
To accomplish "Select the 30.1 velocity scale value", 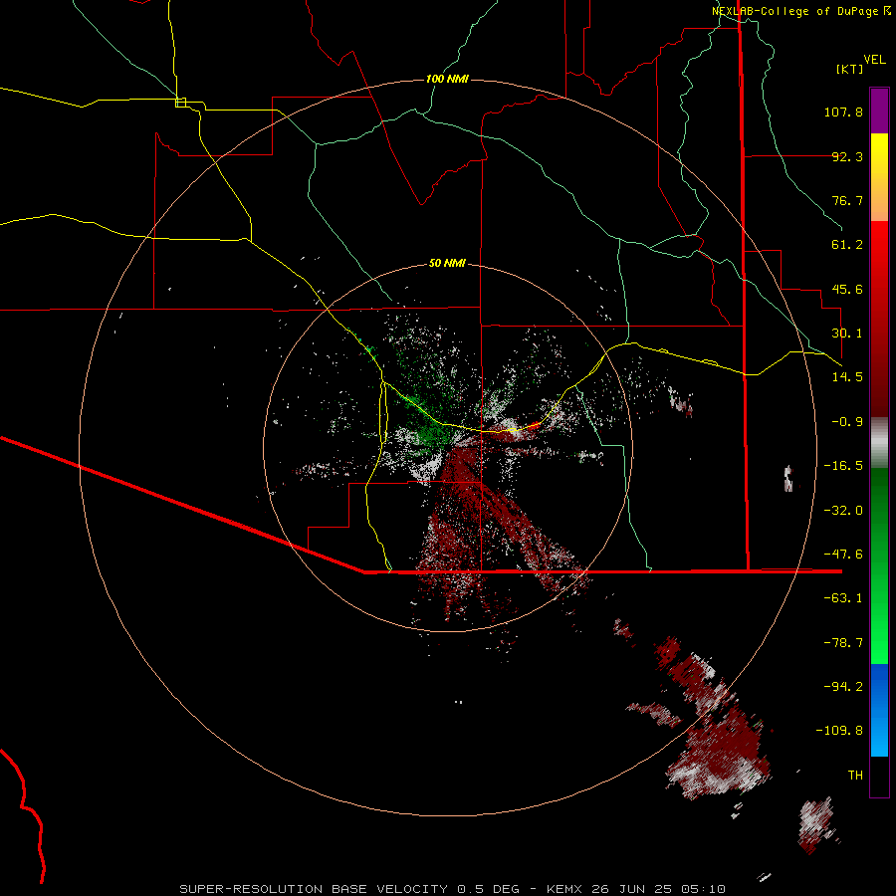I will (x=847, y=334).
